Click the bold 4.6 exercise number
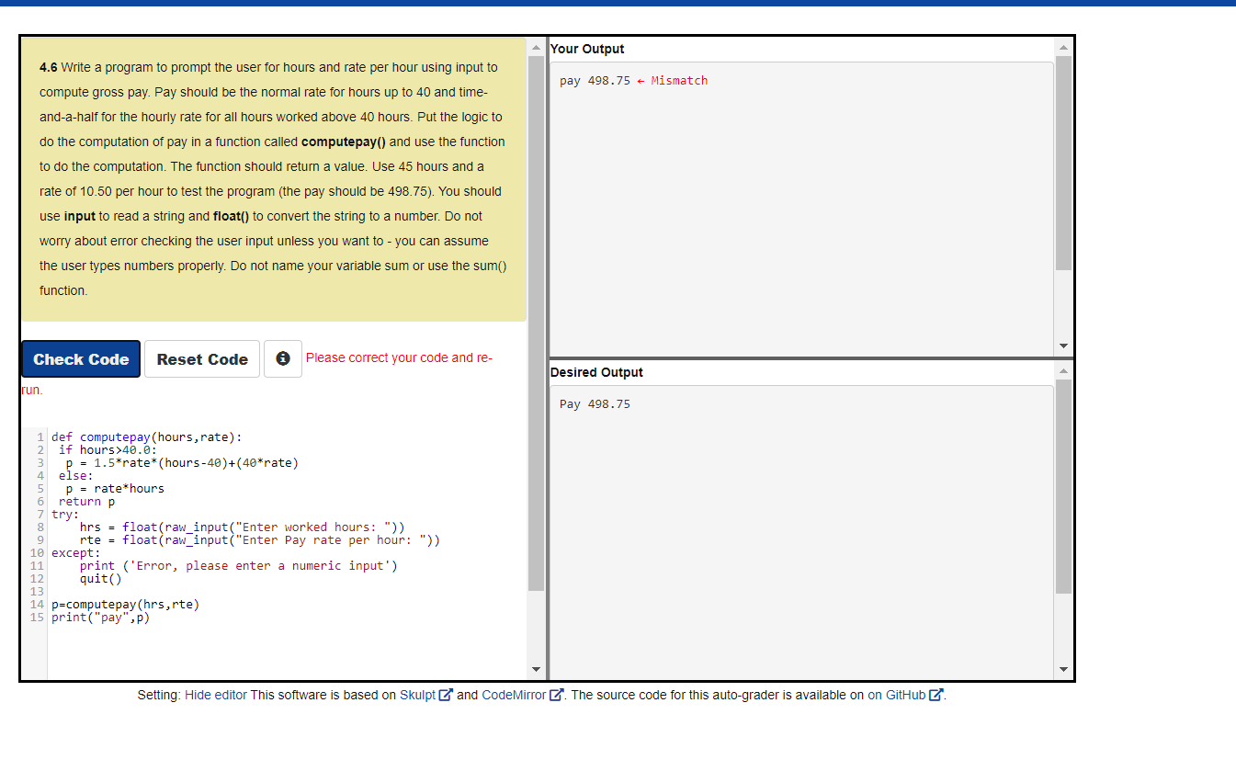1236x771 pixels. 49,67
